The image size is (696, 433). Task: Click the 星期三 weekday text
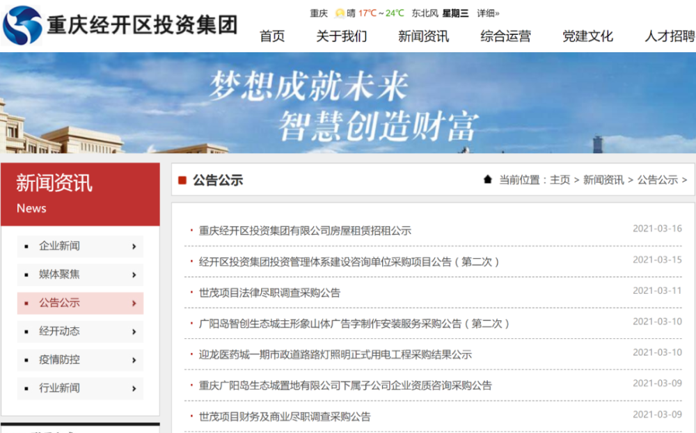pos(455,13)
